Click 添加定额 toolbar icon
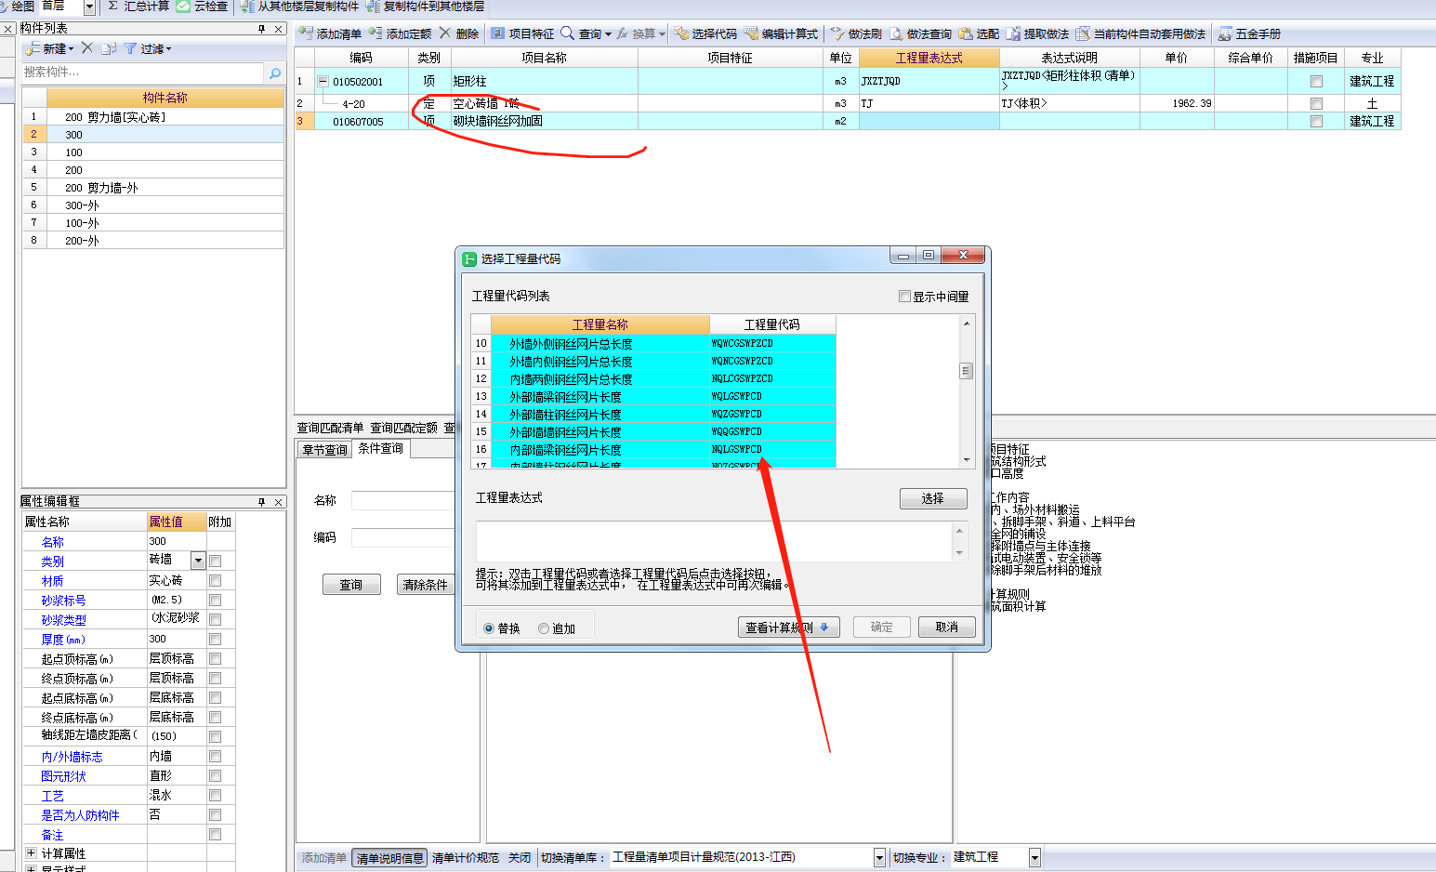 point(375,33)
